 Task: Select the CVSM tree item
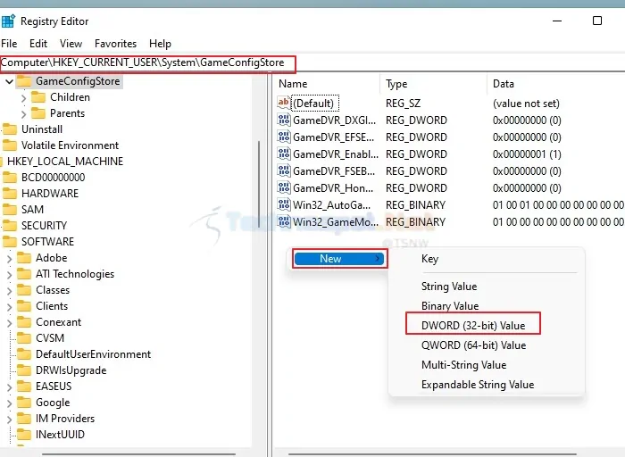pos(50,338)
